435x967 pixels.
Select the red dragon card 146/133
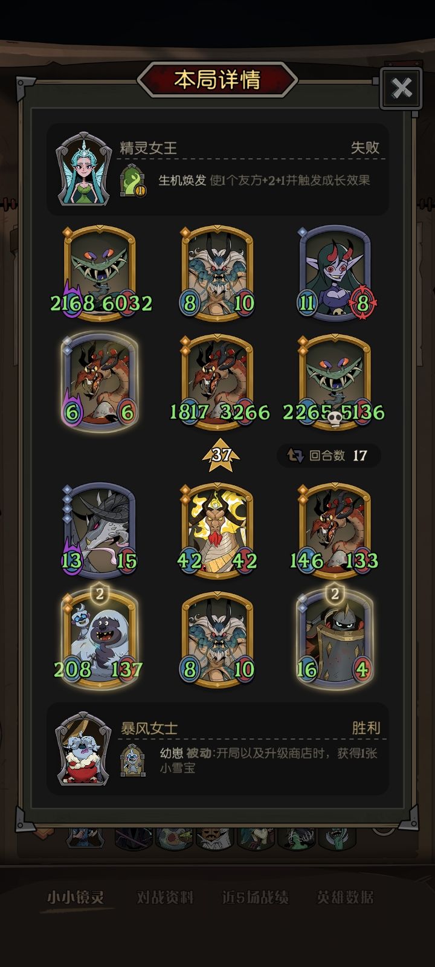[x=335, y=530]
